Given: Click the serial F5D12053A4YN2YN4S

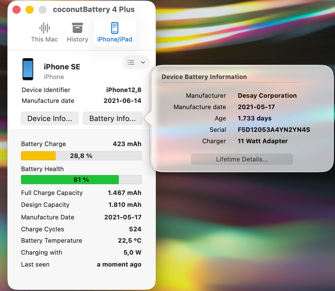Looking at the screenshot, I should pos(274,130).
